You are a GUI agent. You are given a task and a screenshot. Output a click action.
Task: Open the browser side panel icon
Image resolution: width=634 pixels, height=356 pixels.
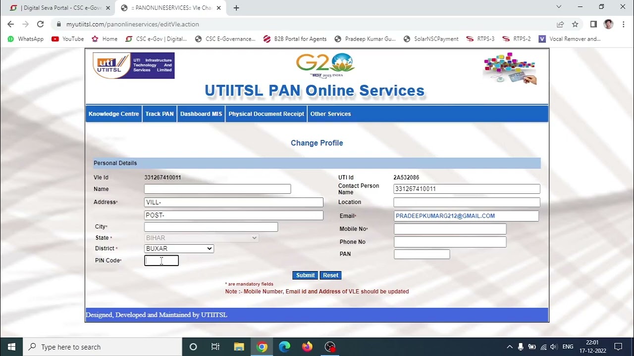593,24
